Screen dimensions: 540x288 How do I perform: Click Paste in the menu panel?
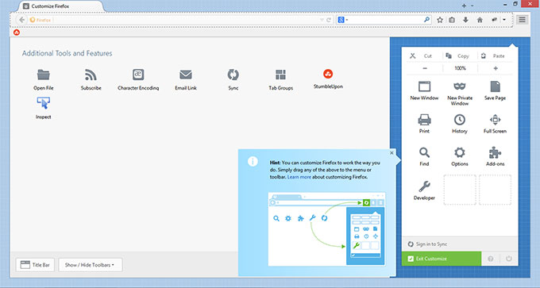(x=495, y=56)
